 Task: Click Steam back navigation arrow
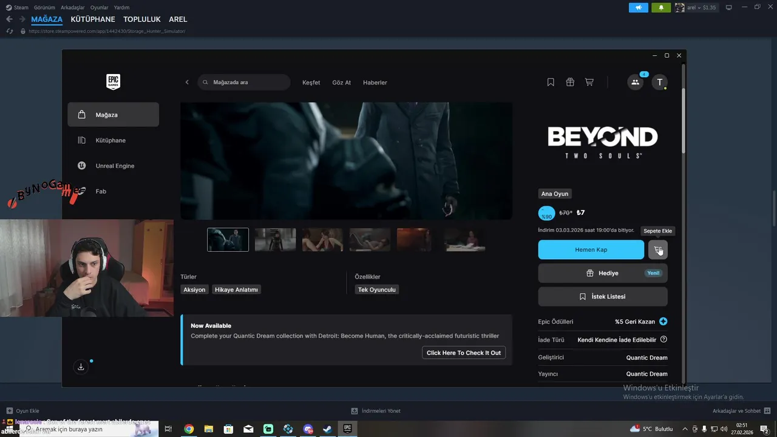(9, 19)
